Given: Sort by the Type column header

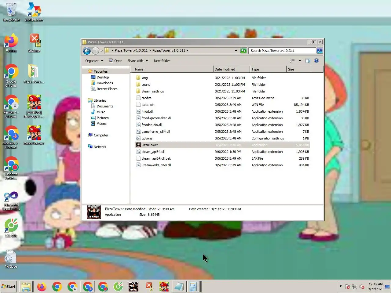Looking at the screenshot, I should tap(268, 69).
